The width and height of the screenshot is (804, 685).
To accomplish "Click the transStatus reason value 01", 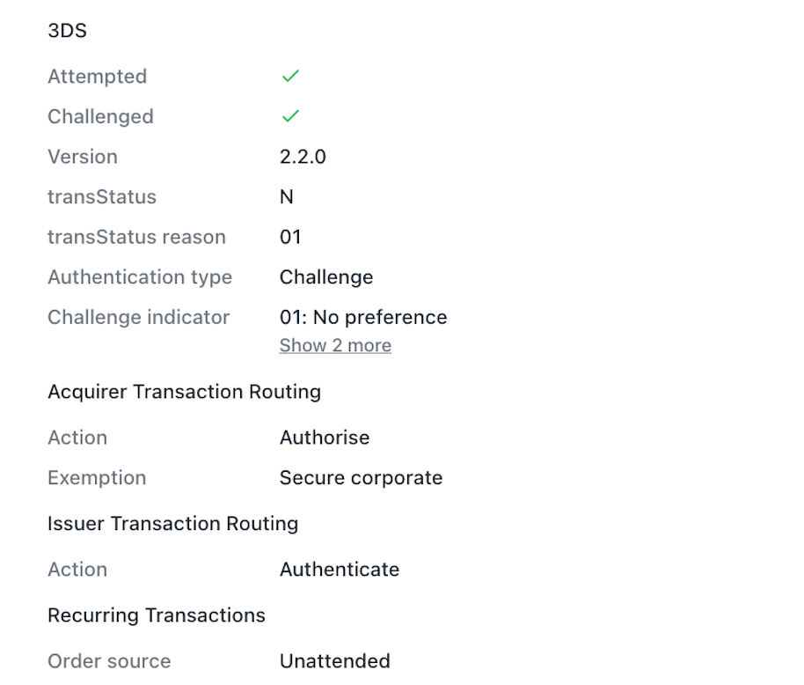I will click(x=290, y=237).
